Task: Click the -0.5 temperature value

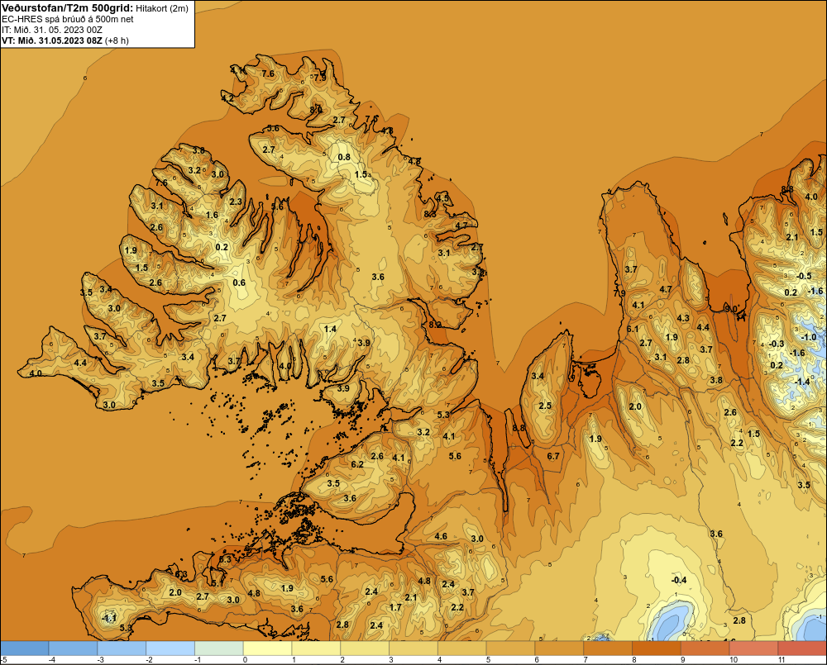Action: coord(804,276)
